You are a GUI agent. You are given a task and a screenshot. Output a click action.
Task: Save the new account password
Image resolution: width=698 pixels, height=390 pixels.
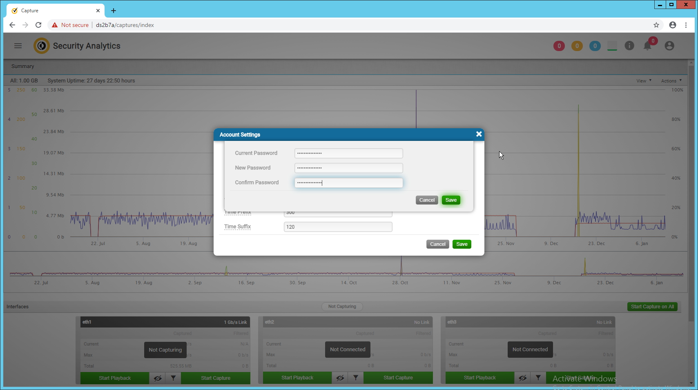[x=451, y=200]
